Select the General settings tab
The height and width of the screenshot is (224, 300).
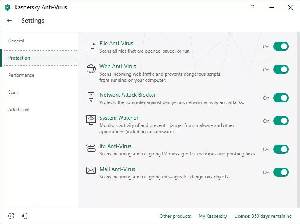[x=16, y=41]
